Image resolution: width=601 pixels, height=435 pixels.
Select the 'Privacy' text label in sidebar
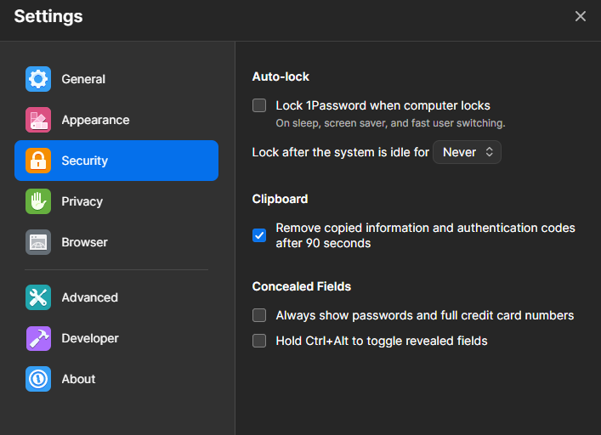pyautogui.click(x=82, y=201)
